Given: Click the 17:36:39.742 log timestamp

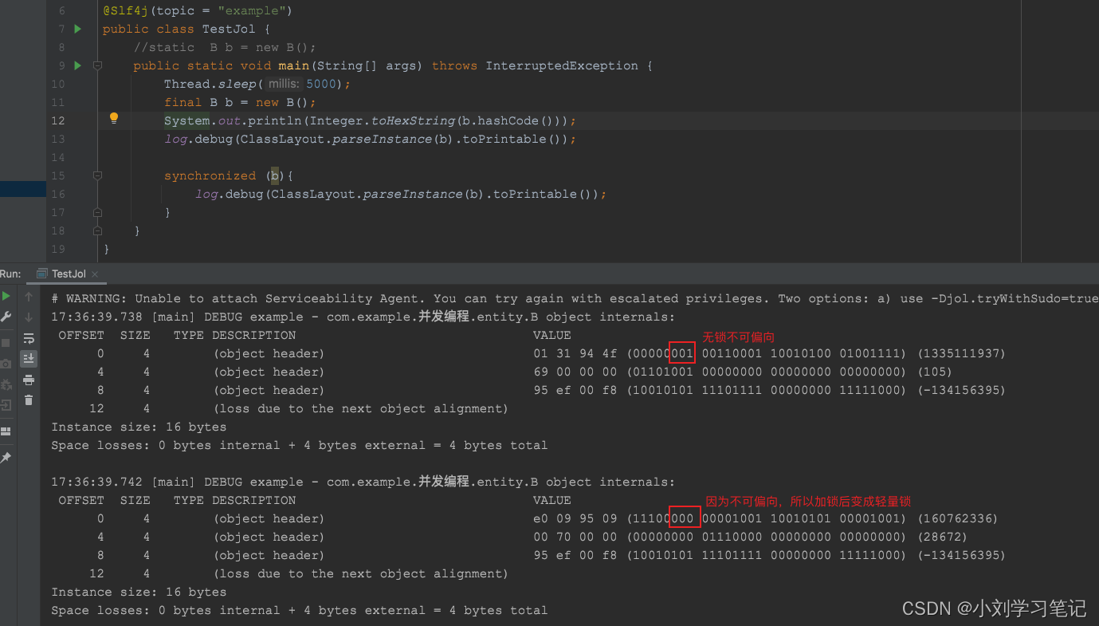Looking at the screenshot, I should click(x=96, y=482).
